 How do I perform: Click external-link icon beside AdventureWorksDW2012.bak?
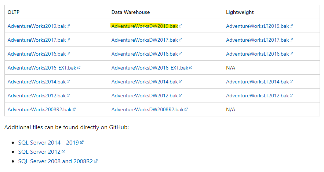tap(181, 96)
